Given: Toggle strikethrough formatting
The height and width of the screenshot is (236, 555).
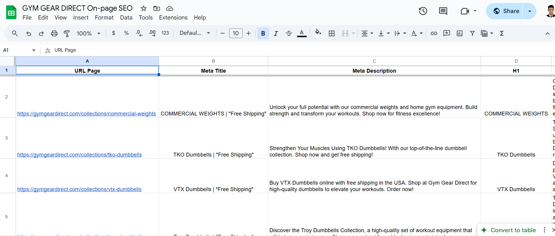Looking at the screenshot, I should pyautogui.click(x=289, y=33).
